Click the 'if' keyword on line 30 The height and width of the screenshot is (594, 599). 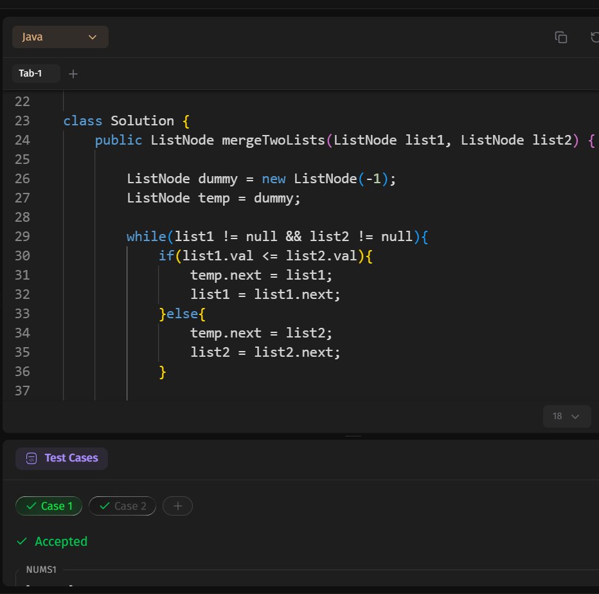point(166,256)
